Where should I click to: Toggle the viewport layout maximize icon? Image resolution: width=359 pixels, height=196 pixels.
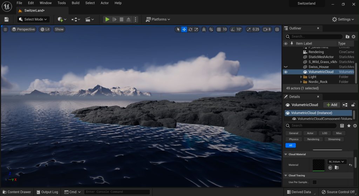pyautogui.click(x=277, y=29)
